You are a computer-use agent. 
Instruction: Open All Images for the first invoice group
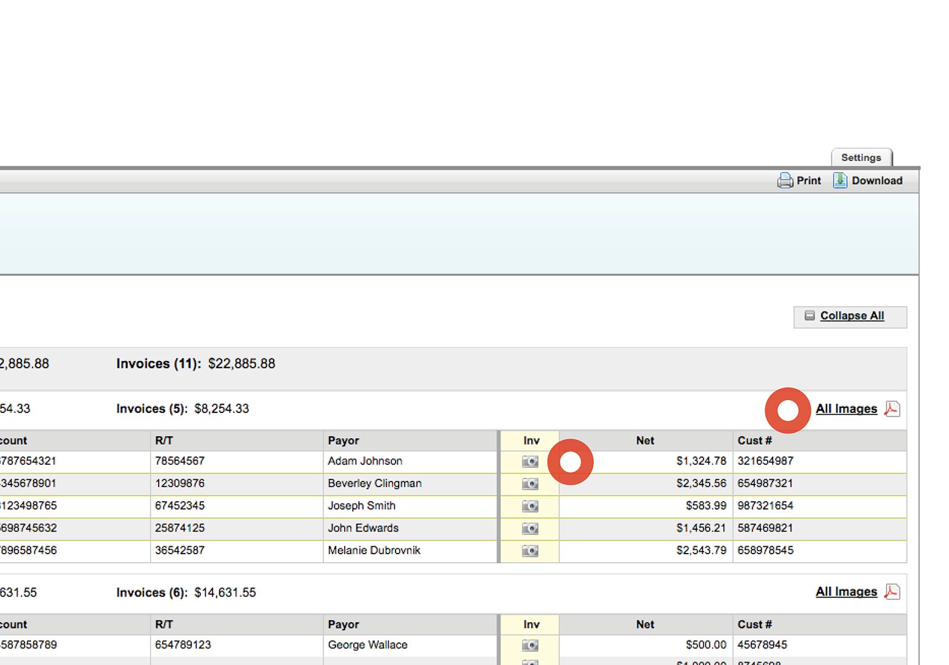tap(846, 409)
